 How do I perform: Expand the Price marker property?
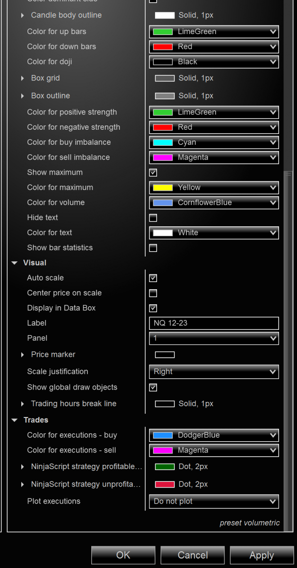tap(23, 355)
